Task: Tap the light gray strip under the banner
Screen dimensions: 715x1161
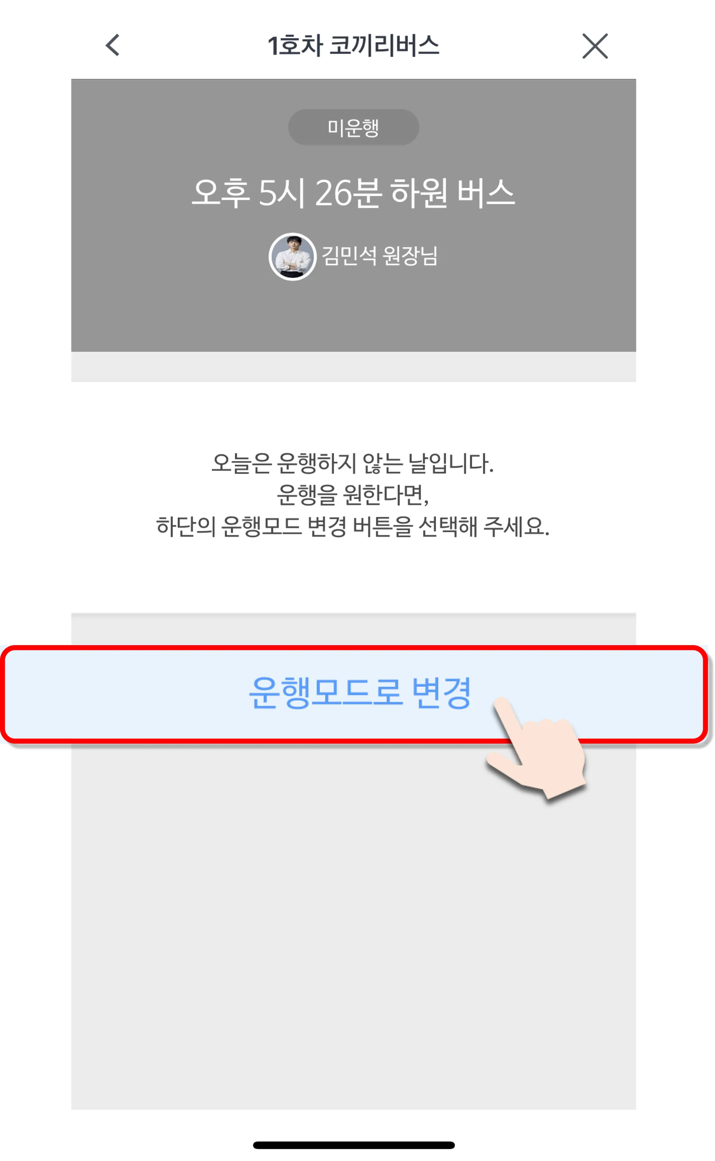Action: pos(353,367)
